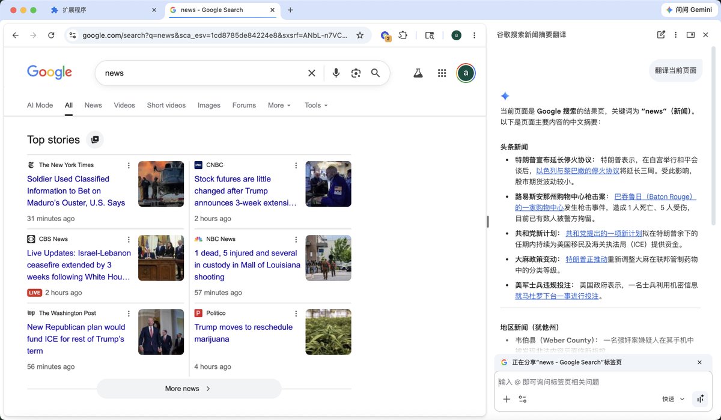721x420 pixels.
Task: Click the 特朗普正推动 link
Action: tap(586, 260)
